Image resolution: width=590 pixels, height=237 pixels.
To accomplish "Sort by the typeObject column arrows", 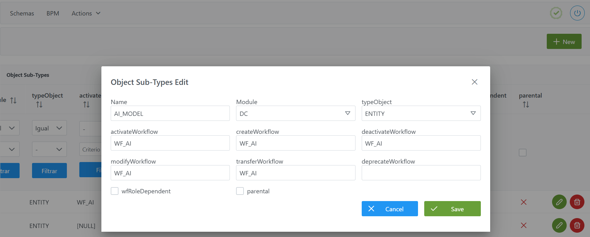I will pos(39,104).
